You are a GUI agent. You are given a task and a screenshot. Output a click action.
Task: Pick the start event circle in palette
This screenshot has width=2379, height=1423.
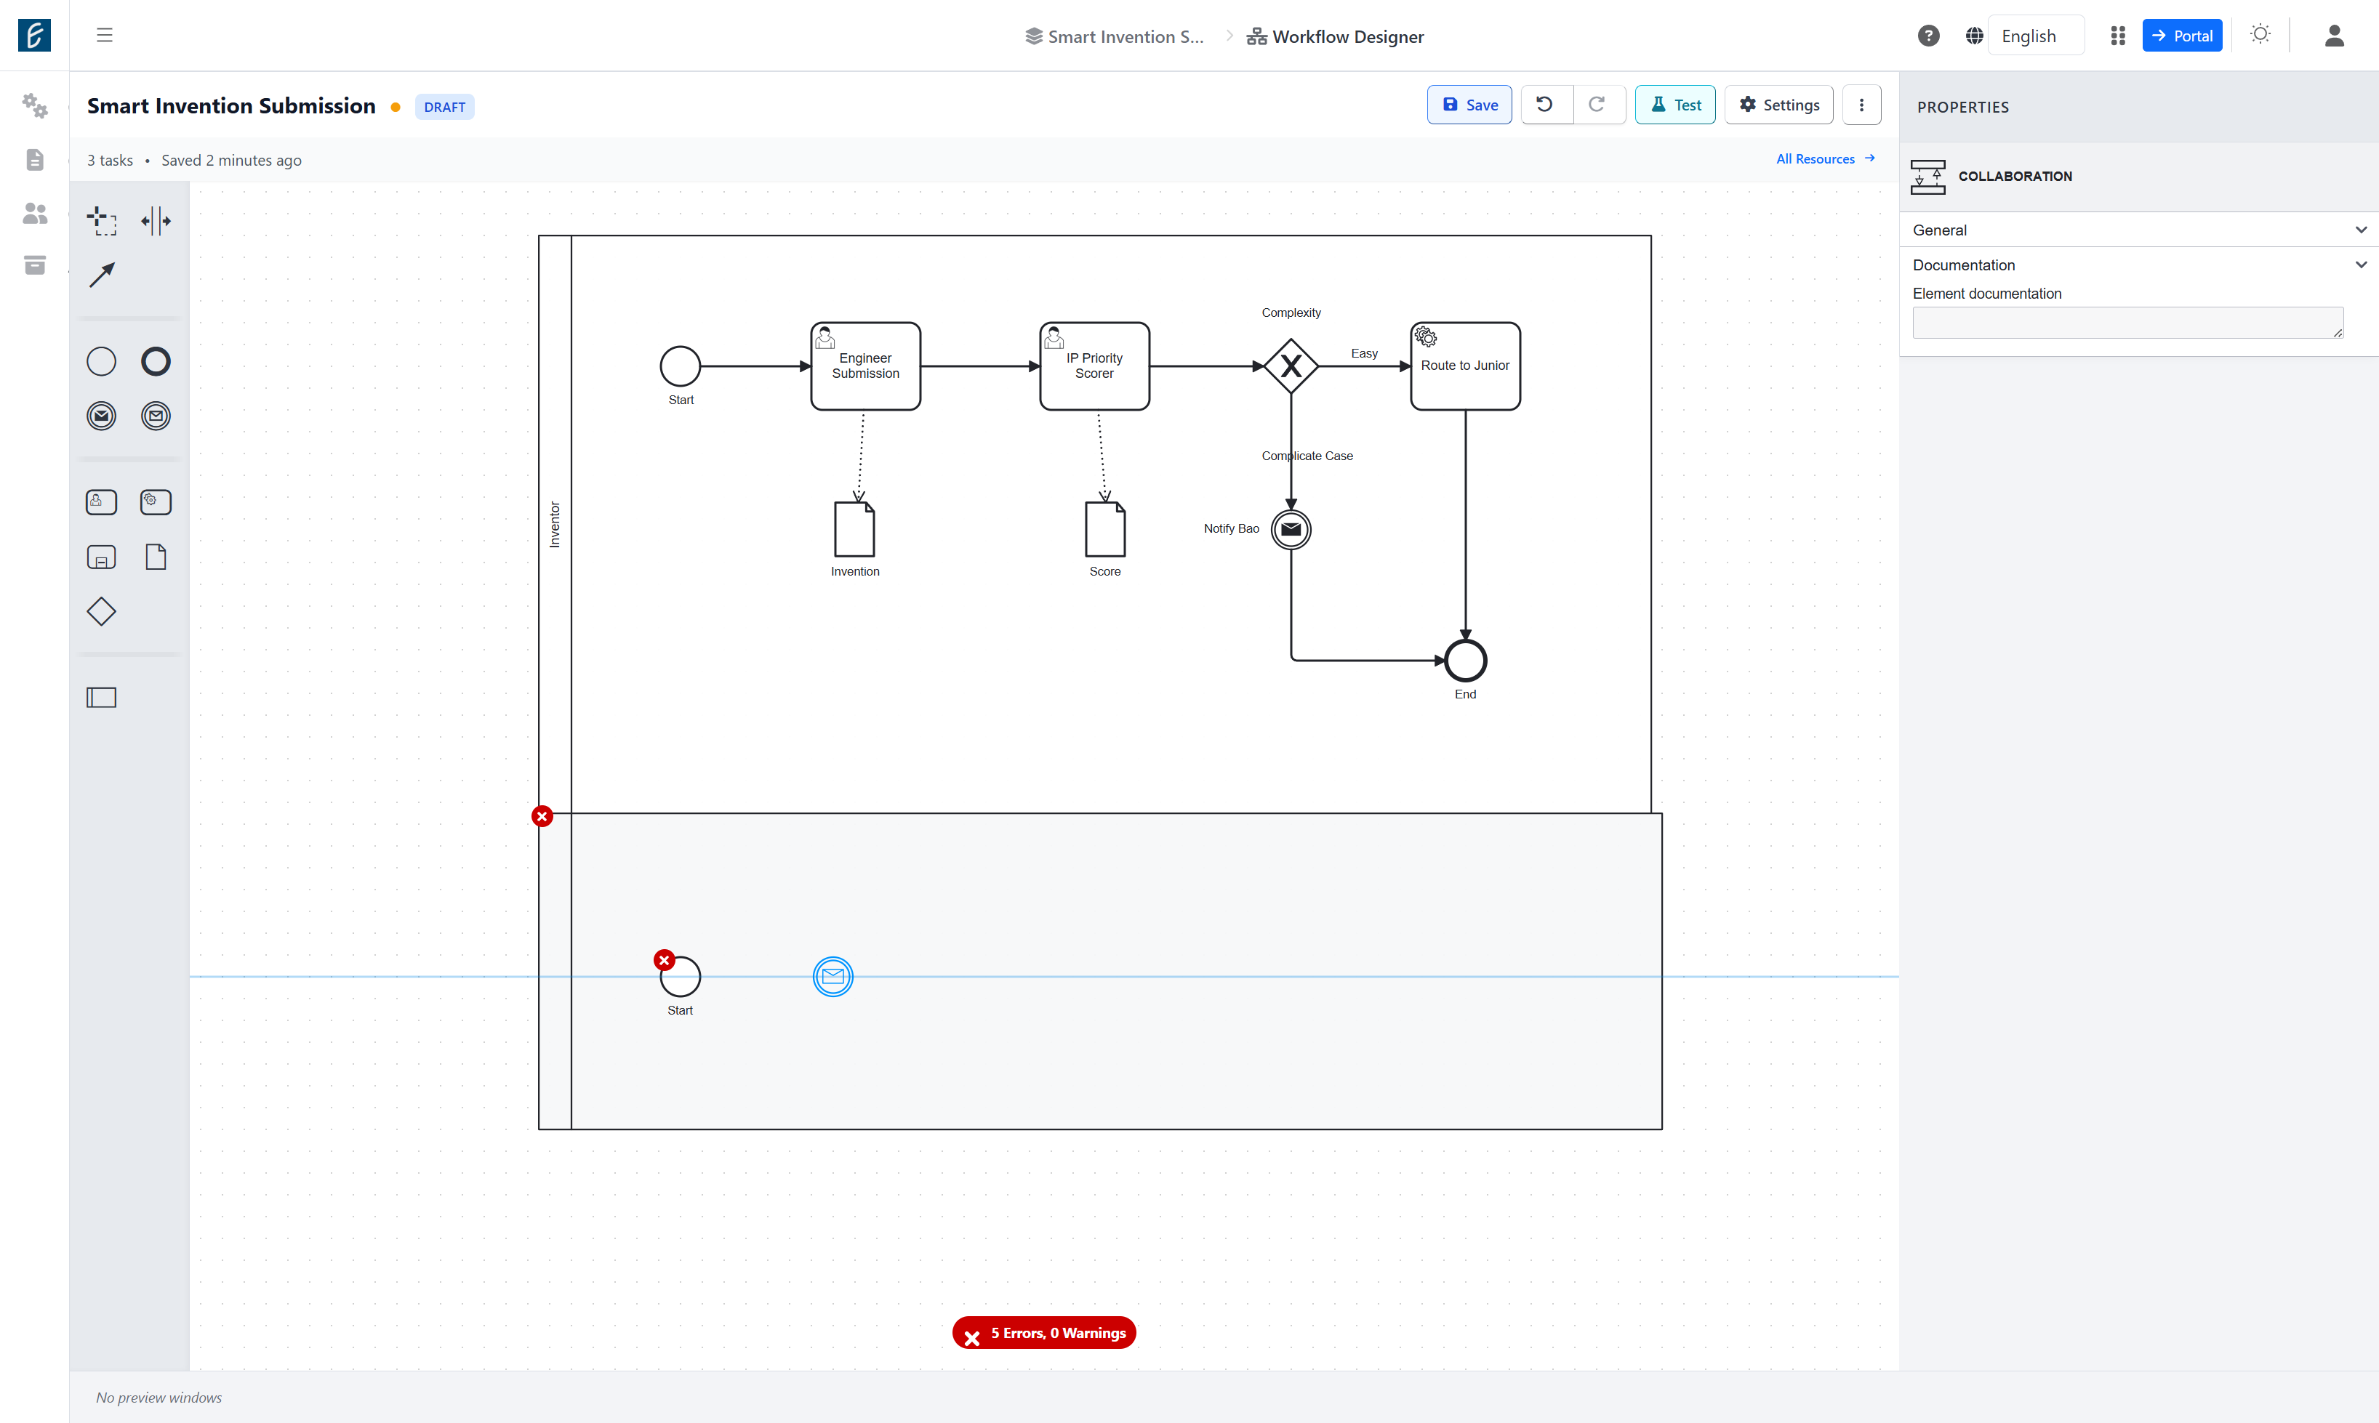click(x=102, y=361)
